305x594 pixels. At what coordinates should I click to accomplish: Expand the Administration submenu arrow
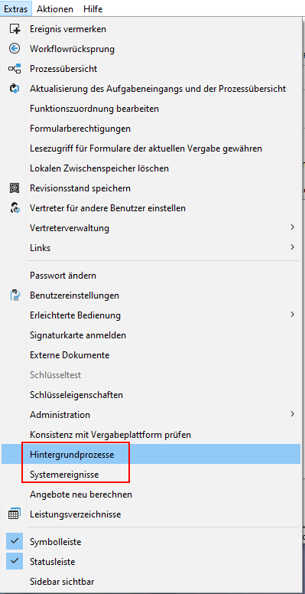[292, 414]
